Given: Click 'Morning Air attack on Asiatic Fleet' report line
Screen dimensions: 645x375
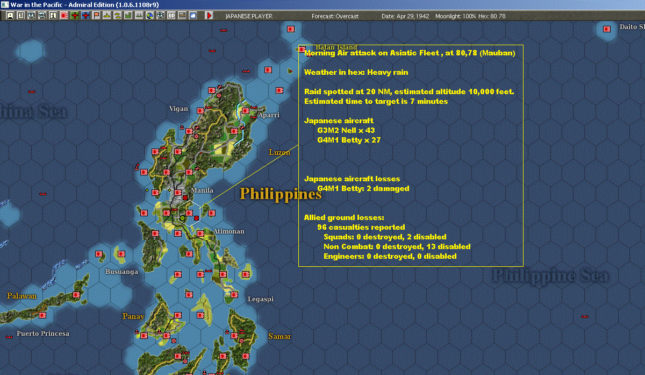Looking at the screenshot, I should (x=410, y=53).
